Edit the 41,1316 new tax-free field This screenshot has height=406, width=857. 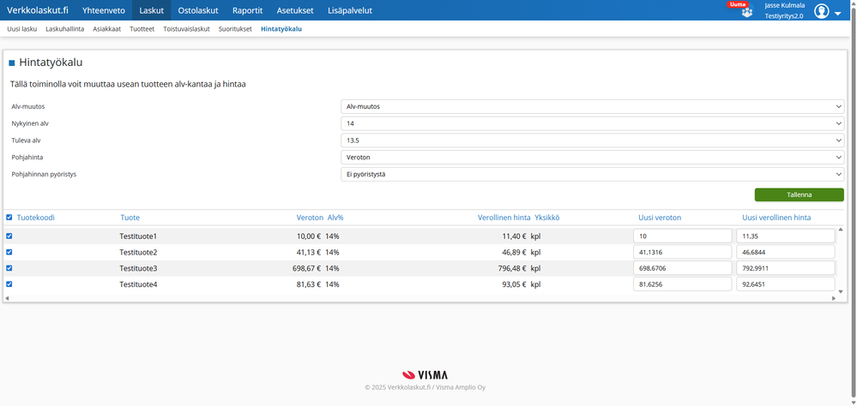click(x=683, y=252)
